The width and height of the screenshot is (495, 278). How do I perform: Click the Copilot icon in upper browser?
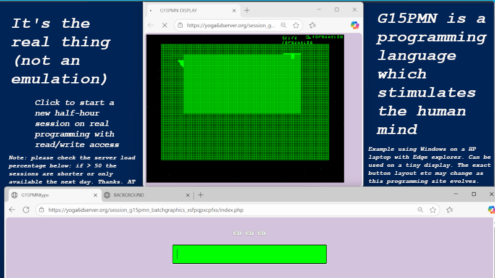pos(355,25)
